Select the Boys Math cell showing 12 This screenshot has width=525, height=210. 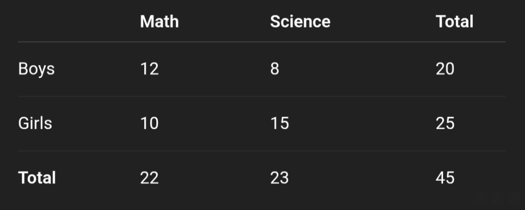click(x=149, y=69)
